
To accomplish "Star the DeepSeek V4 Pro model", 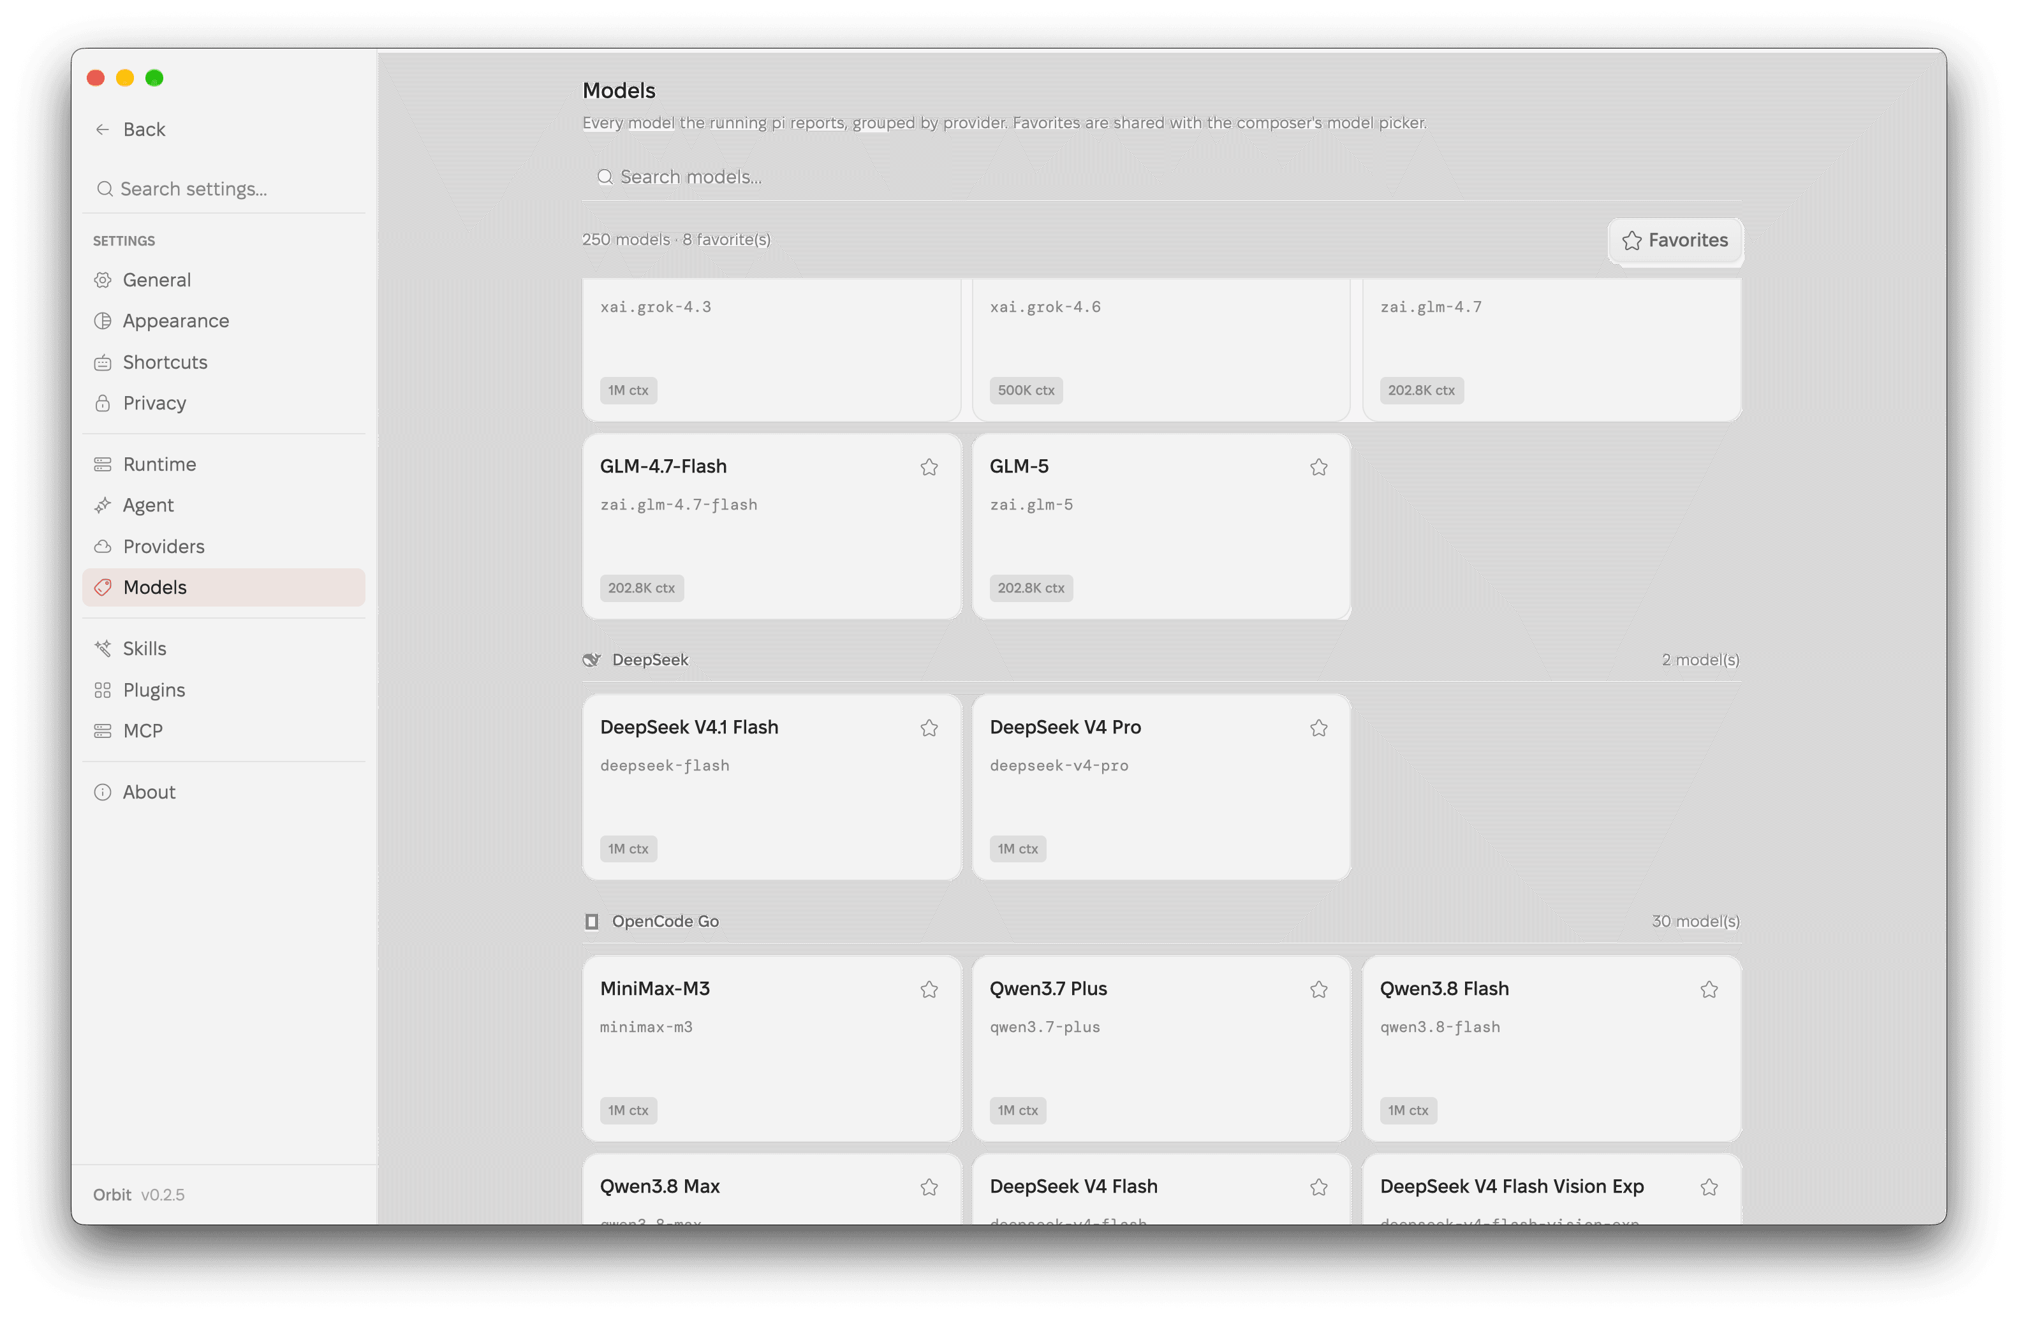I will click(x=1318, y=728).
